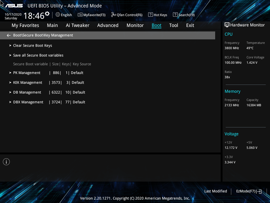Open My Favorites tab
This screenshot has width=270, height=203.
click(x=25, y=25)
